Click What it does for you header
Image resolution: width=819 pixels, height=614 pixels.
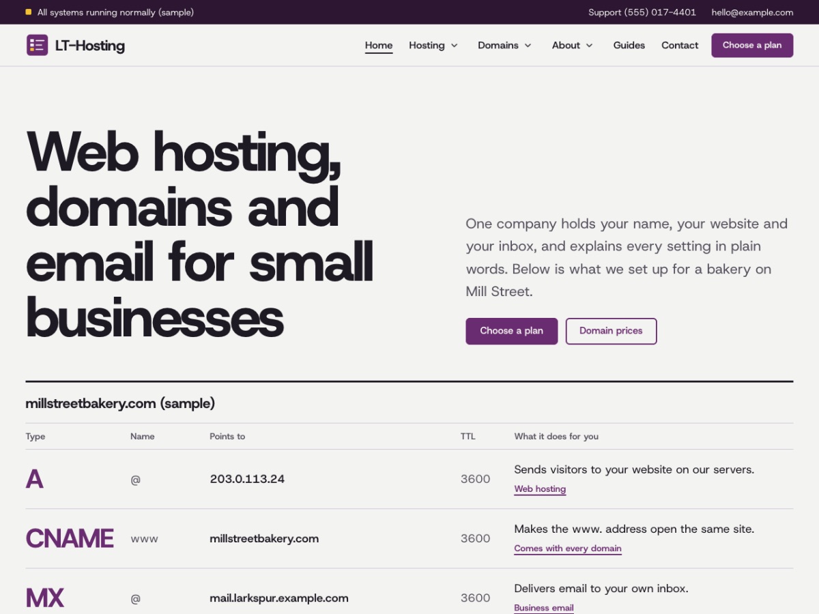(556, 437)
